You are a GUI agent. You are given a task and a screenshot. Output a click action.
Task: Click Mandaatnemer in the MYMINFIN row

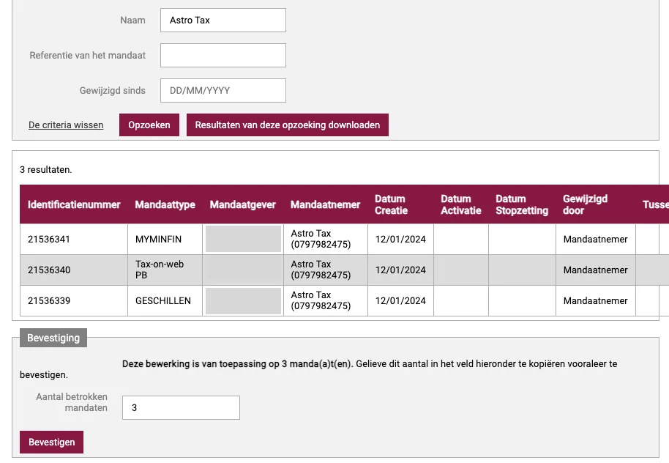[595, 239]
